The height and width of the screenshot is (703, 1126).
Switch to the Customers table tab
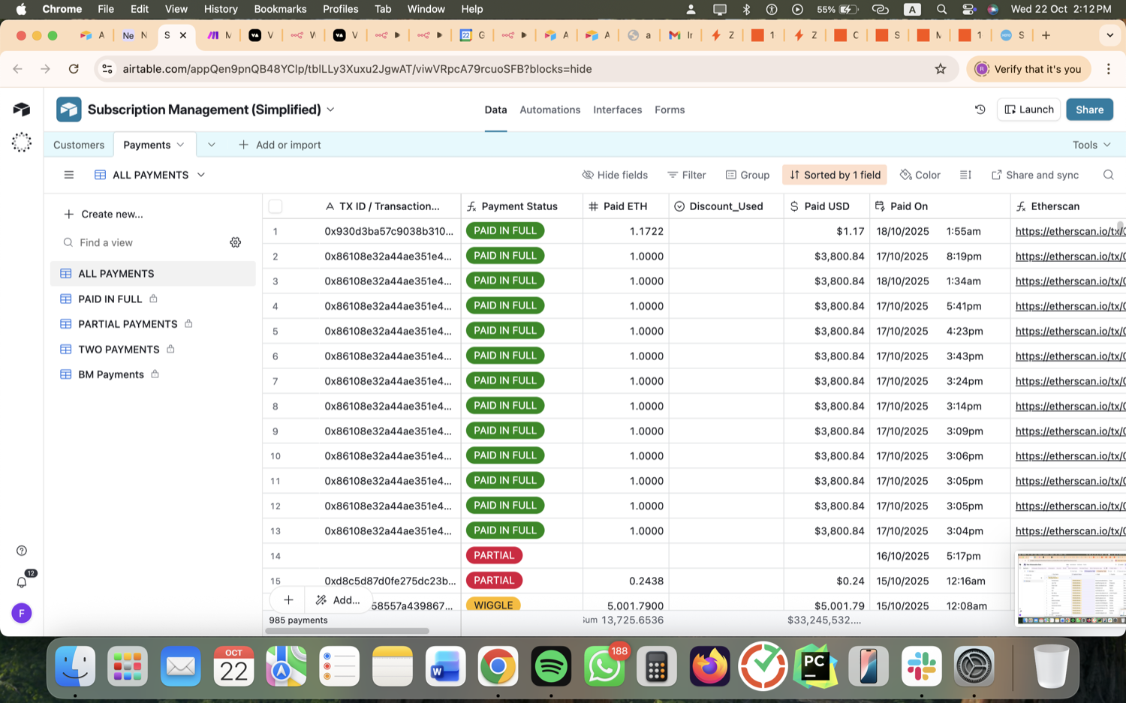(x=79, y=145)
